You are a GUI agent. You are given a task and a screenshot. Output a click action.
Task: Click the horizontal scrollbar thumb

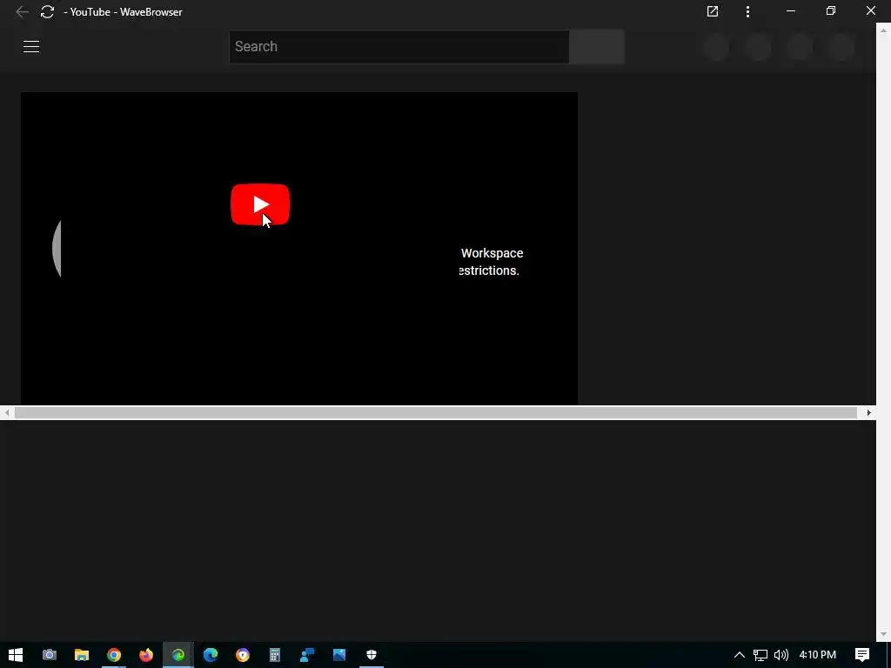click(436, 413)
